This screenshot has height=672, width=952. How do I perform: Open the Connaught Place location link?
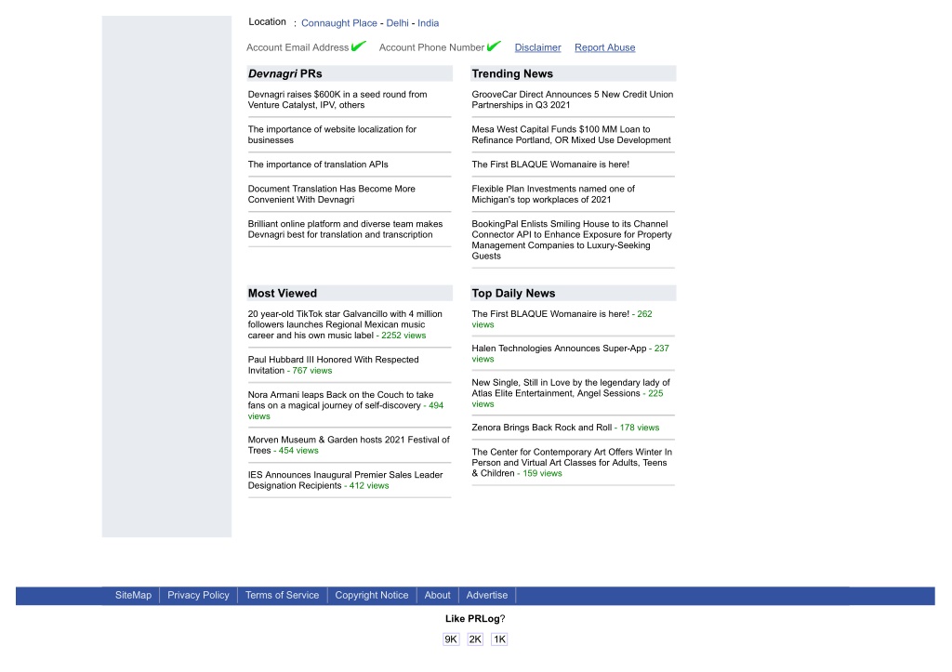coord(338,23)
